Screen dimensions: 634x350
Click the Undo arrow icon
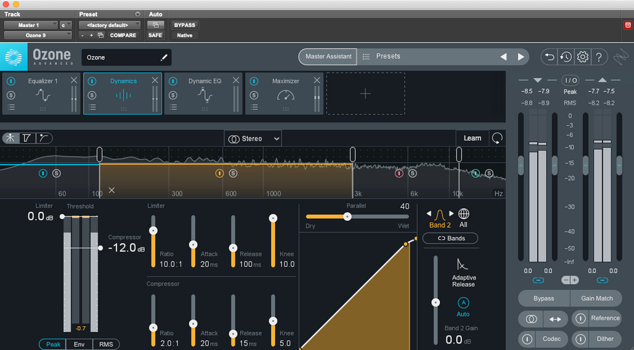(549, 57)
